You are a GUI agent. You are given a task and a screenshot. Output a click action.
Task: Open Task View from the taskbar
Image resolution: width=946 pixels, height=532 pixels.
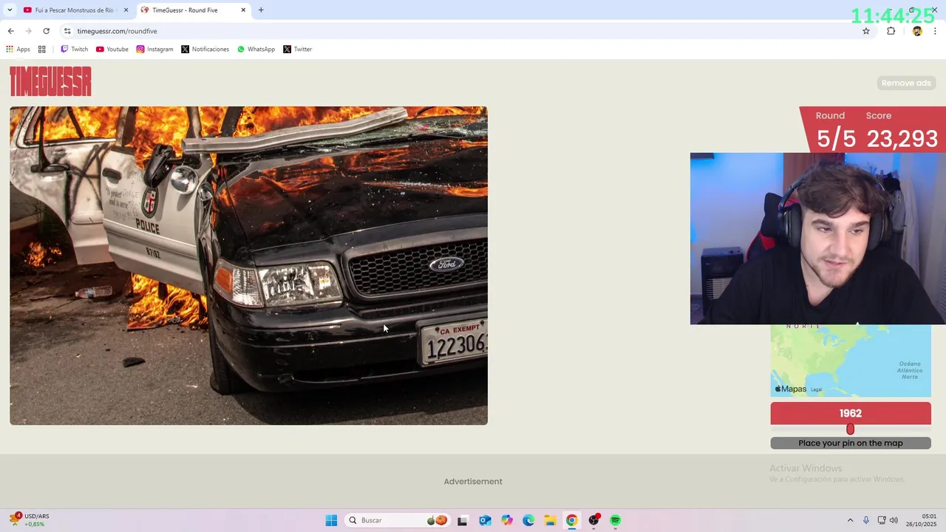[x=463, y=520]
